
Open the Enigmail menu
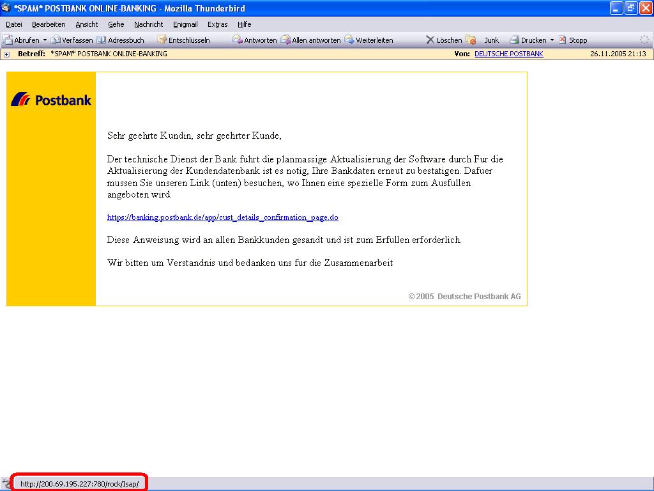[185, 24]
